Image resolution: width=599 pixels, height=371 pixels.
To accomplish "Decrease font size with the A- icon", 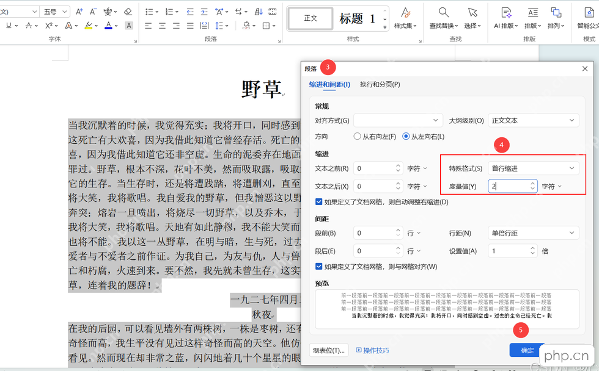I will coord(93,12).
